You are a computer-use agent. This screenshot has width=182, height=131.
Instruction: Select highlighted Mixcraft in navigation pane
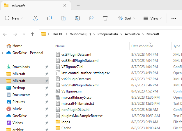pyautogui.click(x=25, y=81)
